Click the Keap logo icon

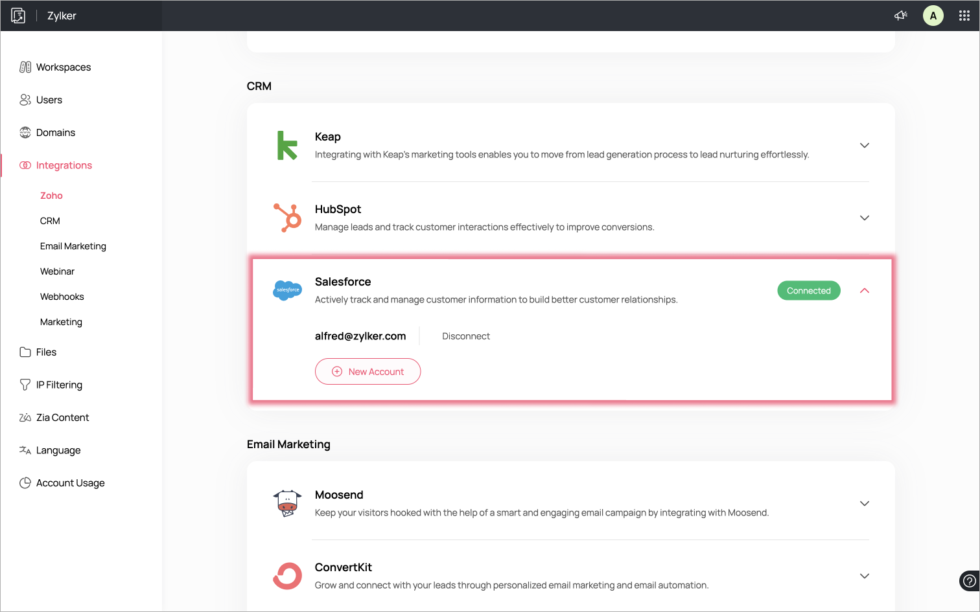[x=287, y=145]
